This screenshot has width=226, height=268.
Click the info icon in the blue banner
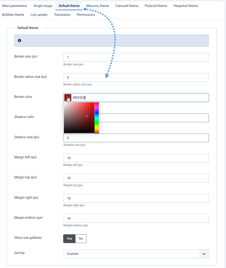[x=19, y=41]
